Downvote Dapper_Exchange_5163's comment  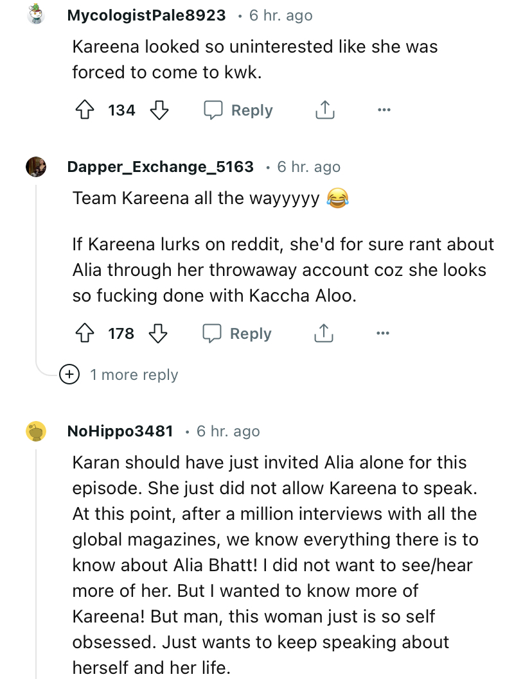pos(157,334)
